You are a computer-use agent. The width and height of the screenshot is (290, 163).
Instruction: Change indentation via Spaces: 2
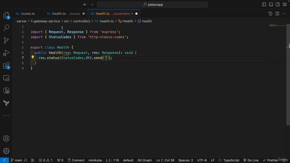tap(185, 160)
